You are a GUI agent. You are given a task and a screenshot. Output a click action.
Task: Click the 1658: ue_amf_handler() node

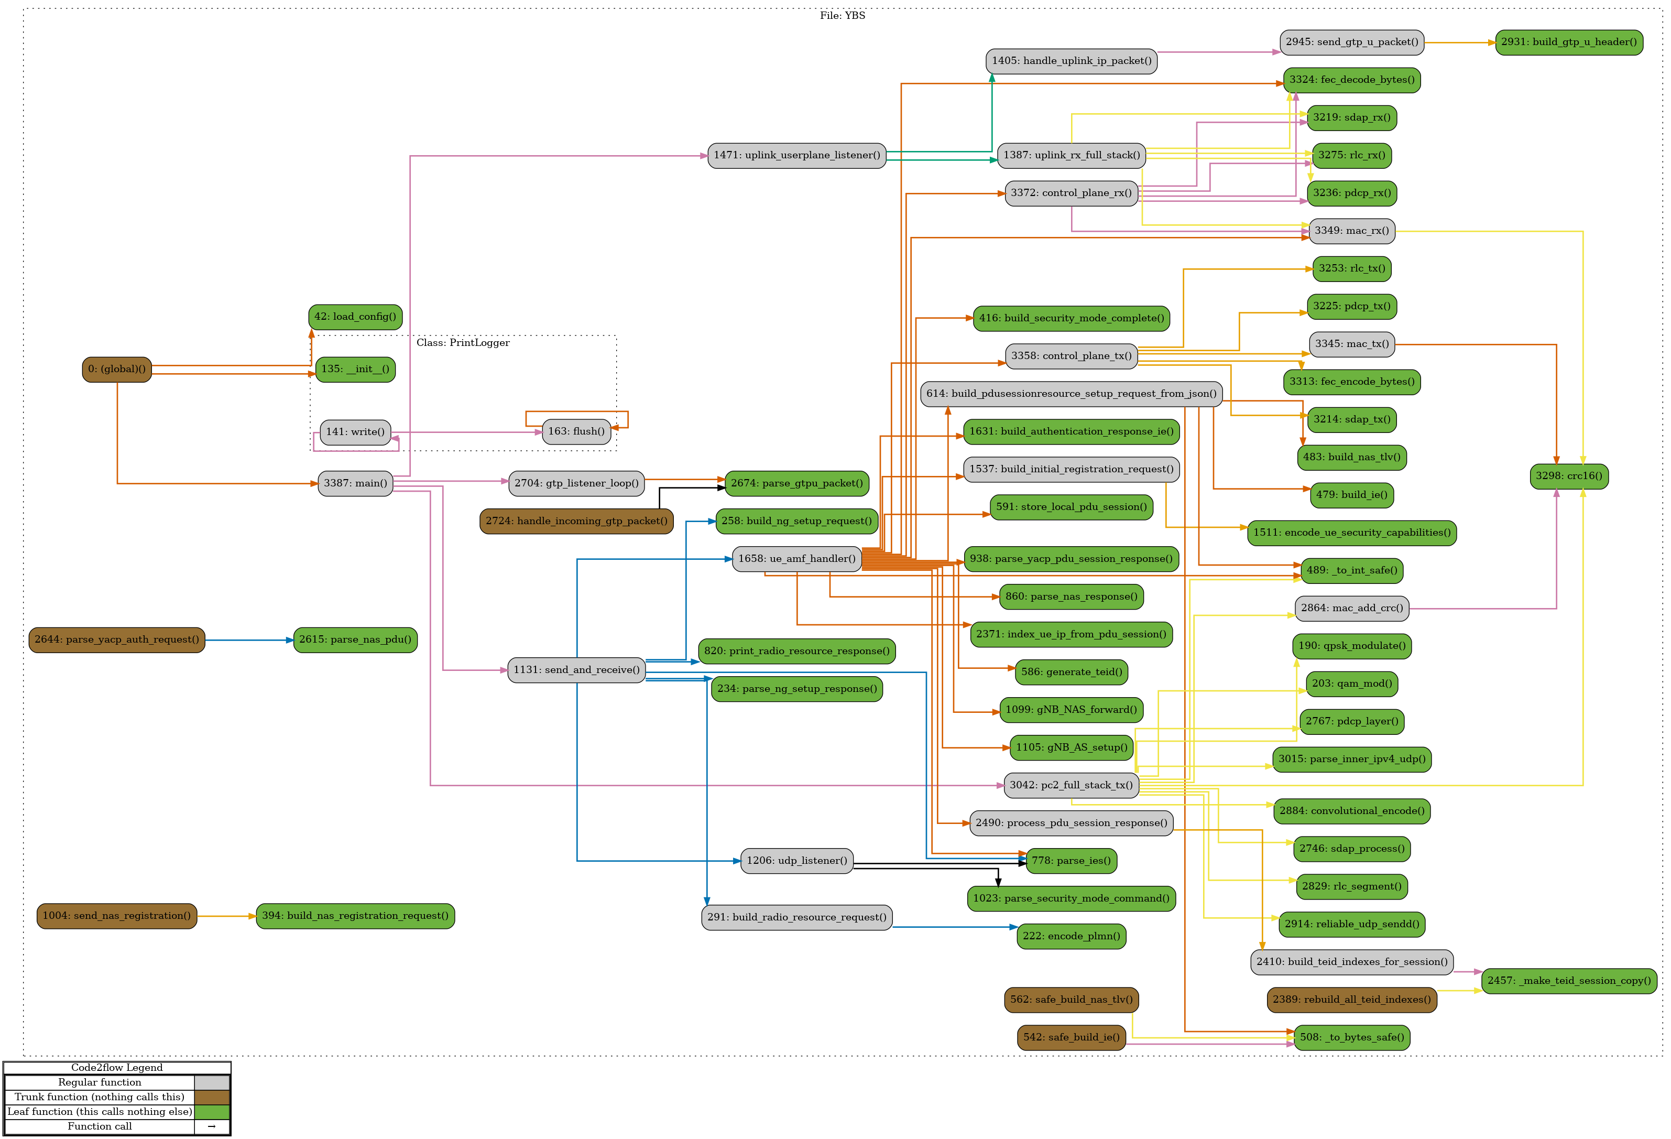point(796,559)
